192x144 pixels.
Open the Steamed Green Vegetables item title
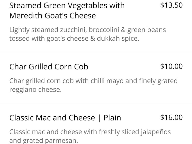[x=67, y=6]
